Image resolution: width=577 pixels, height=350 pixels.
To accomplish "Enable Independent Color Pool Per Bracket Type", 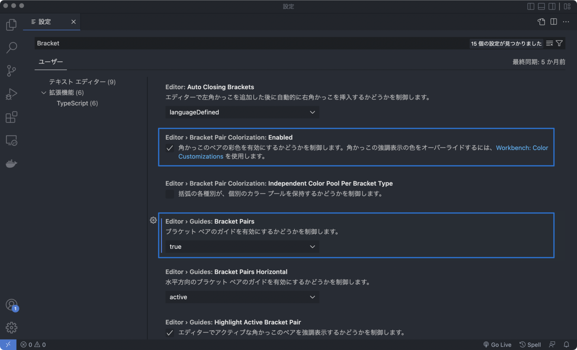I will point(170,194).
